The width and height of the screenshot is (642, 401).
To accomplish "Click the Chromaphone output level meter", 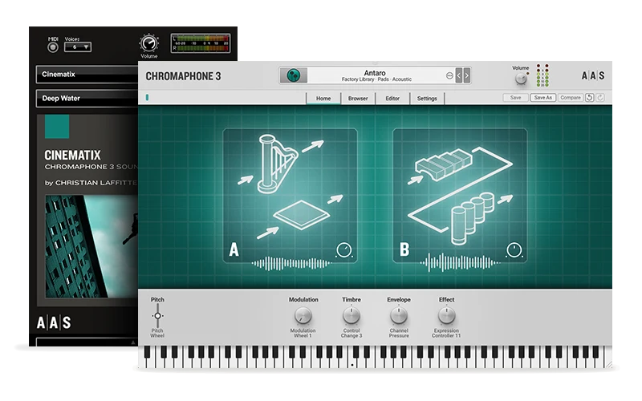I will click(542, 75).
